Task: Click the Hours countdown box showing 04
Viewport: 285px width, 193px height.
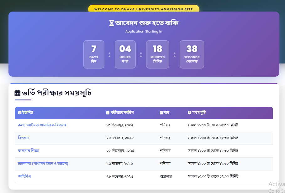Action: 125,54
